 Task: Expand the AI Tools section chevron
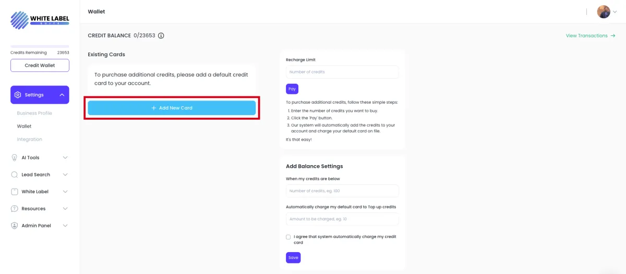click(x=65, y=157)
